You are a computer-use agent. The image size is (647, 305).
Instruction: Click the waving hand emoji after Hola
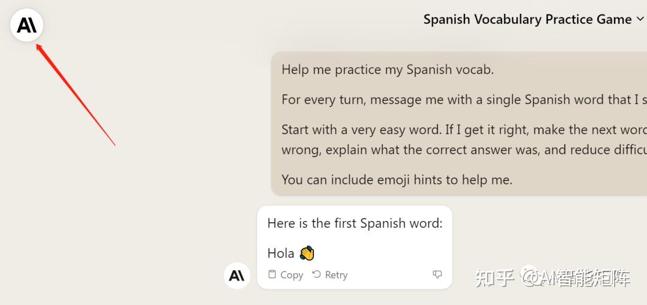tap(307, 253)
